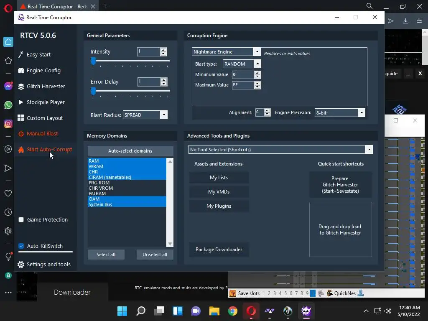Click the Easy Start wand icon
428x321 pixels.
(x=21, y=55)
